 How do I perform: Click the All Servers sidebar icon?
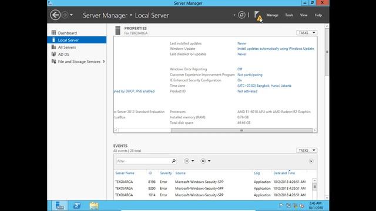(x=53, y=47)
